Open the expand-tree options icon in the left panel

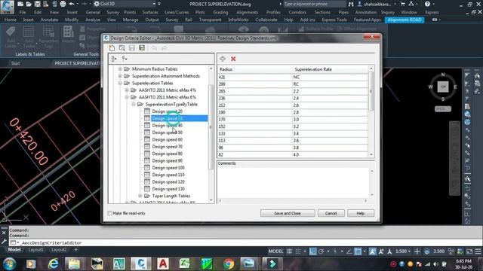(114, 59)
